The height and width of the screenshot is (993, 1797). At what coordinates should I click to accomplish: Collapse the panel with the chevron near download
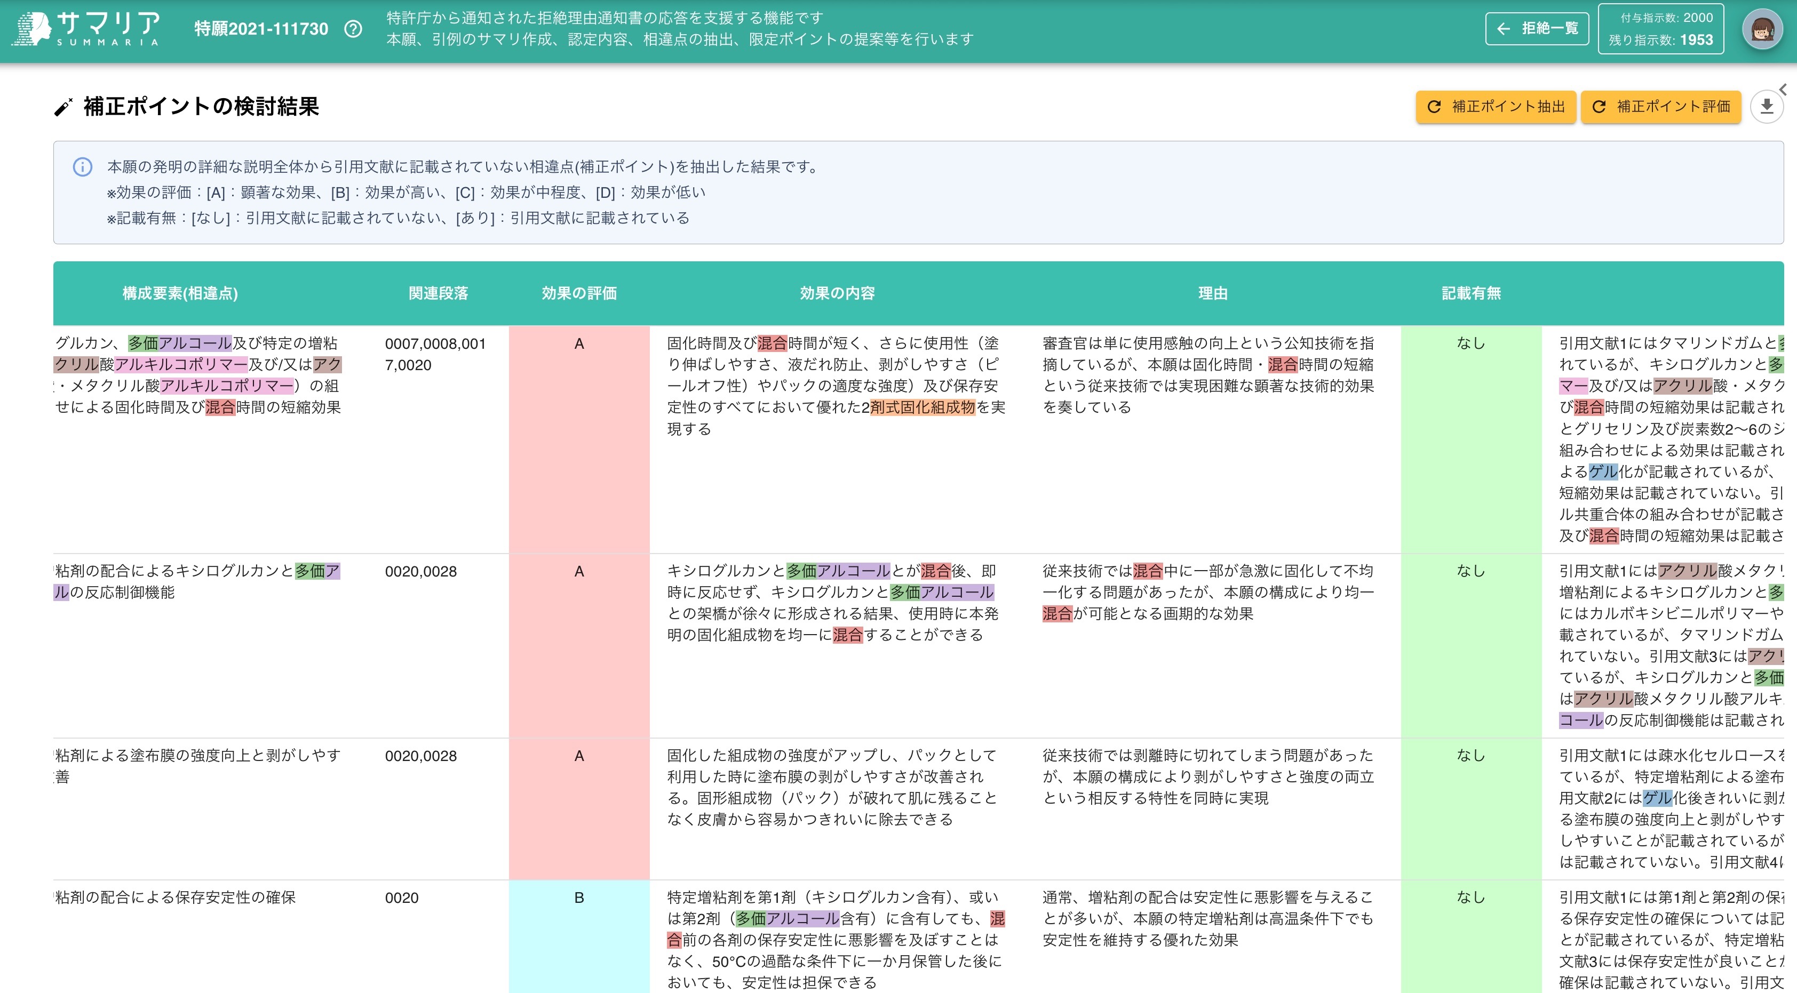[1783, 89]
